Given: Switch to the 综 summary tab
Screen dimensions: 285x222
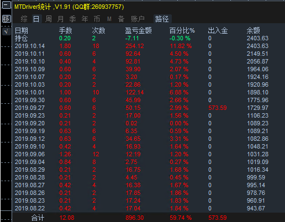Looking at the screenshot, I should pos(24,19).
